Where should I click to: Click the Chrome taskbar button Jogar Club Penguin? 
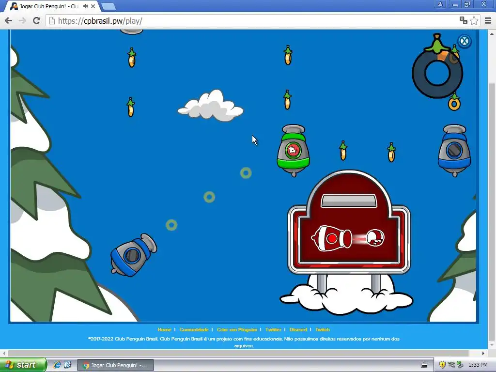115,365
